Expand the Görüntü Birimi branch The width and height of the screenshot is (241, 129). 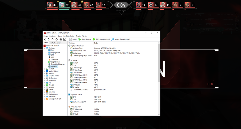tap(44, 76)
